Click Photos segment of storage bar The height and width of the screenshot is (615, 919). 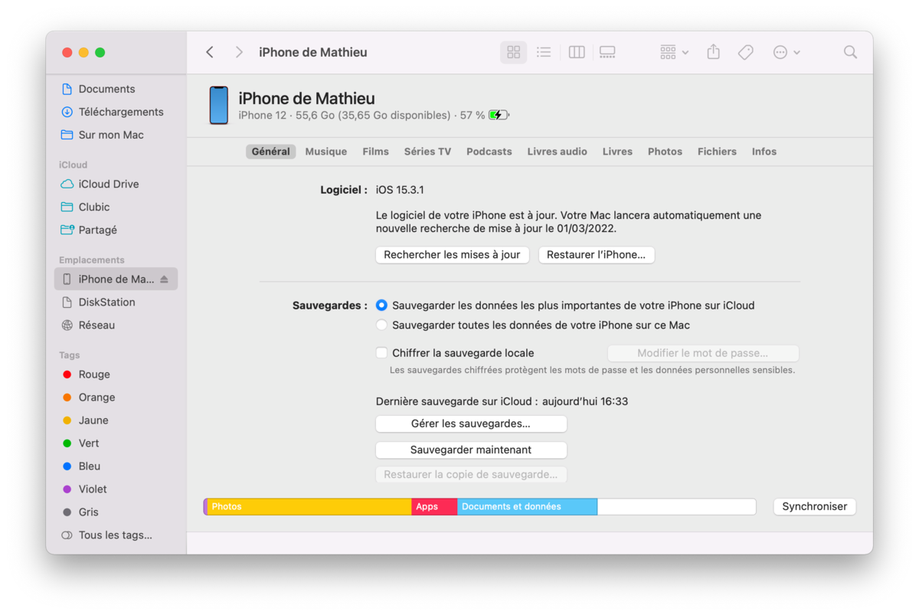click(x=309, y=506)
